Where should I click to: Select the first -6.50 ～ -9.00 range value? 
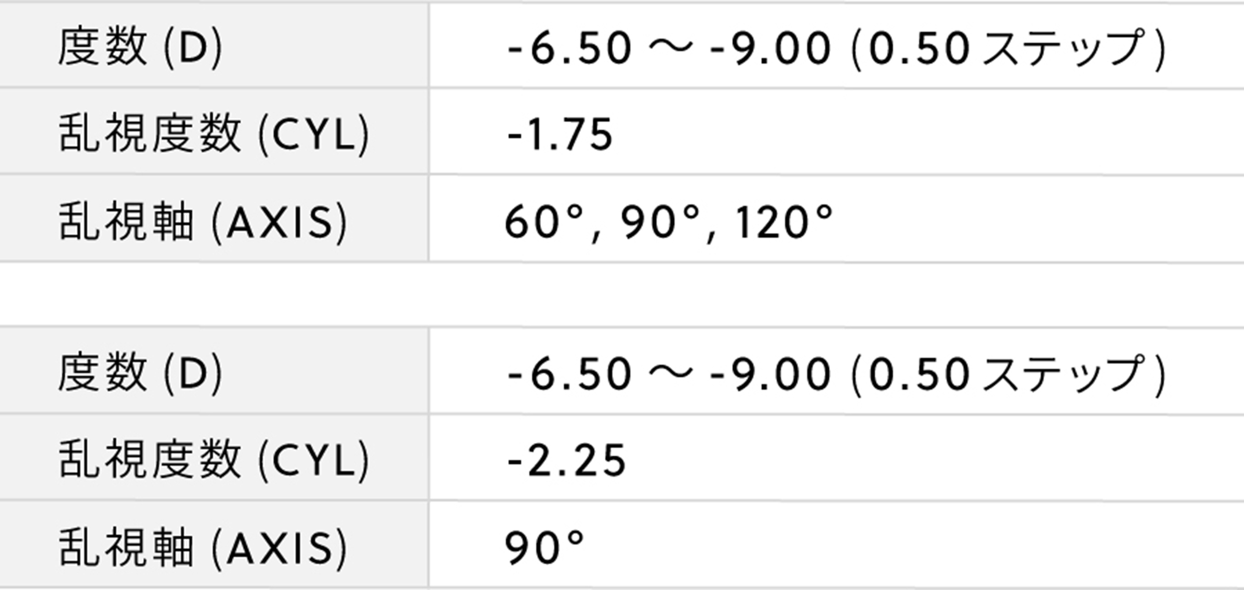coord(669,47)
